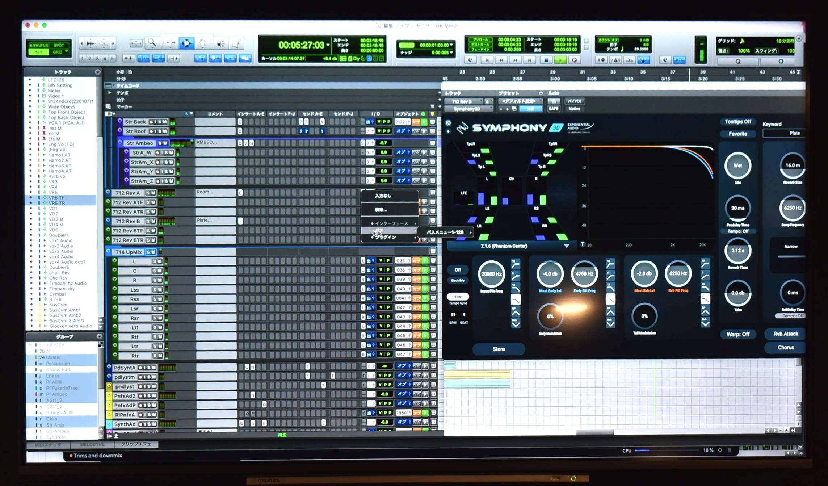This screenshot has height=486, width=828.
Task: Open the main counter format dropdown
Action: pyautogui.click(x=328, y=45)
